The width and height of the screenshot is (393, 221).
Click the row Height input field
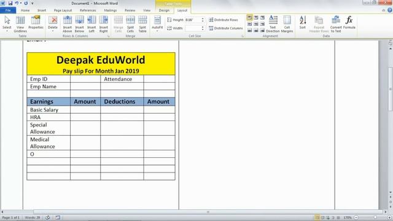[x=192, y=20]
